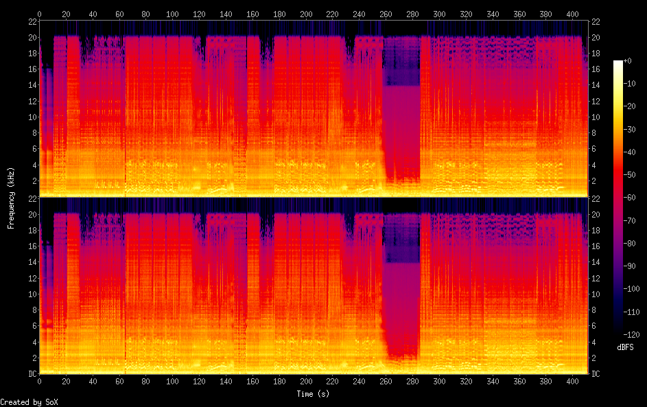Screen dimensions: 647x407
Task: Click the "Frequency (kHz)" axis label
Action: click(11, 198)
